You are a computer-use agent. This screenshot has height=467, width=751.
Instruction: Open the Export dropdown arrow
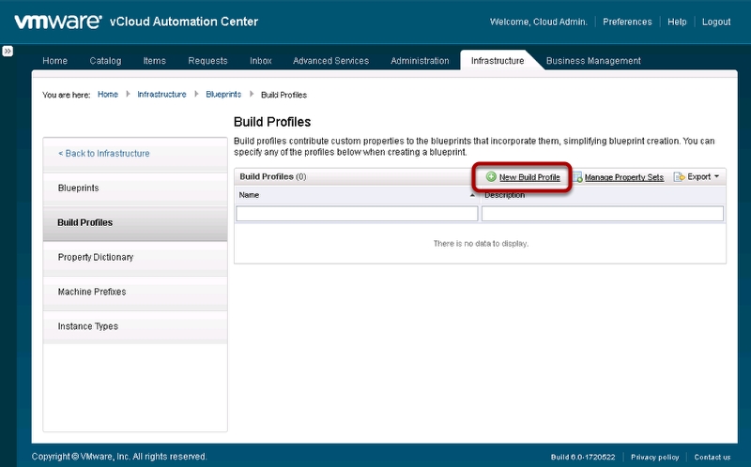tap(716, 176)
